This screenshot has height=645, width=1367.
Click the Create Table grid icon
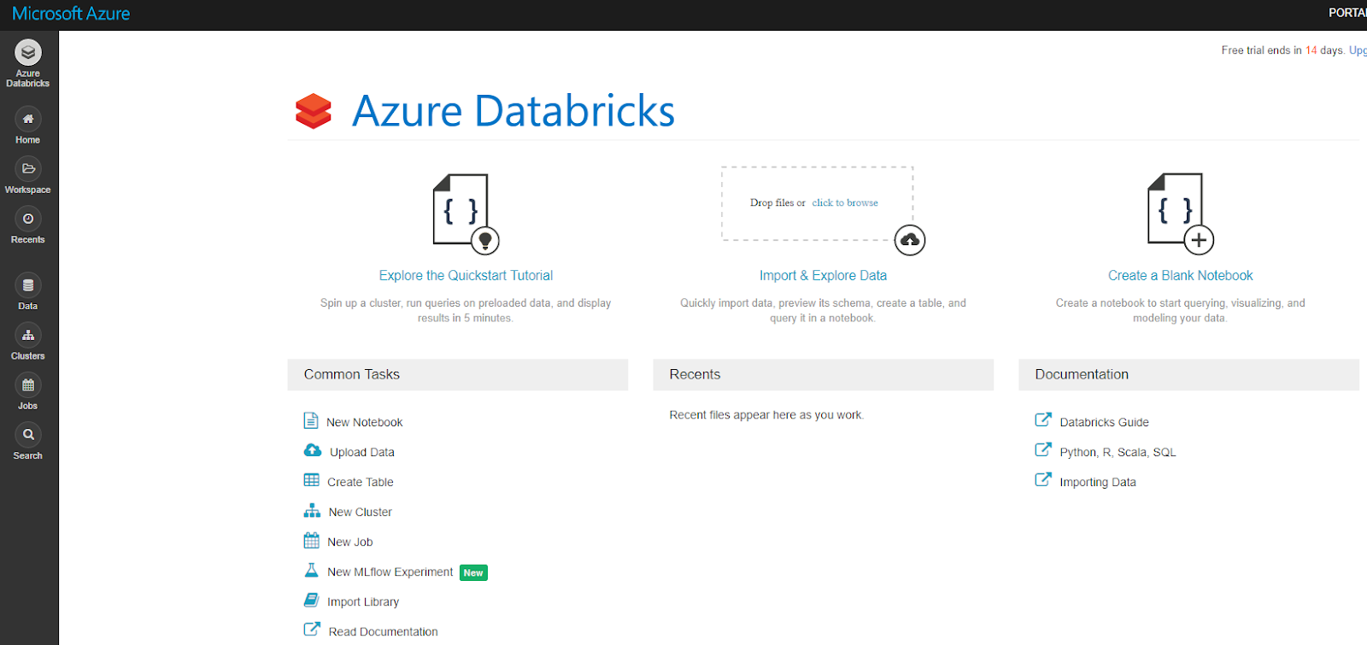pyautogui.click(x=312, y=480)
